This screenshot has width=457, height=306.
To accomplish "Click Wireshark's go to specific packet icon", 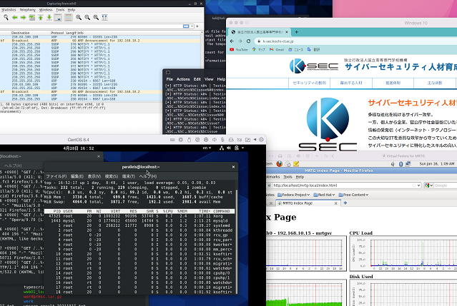I will click(x=31, y=17).
